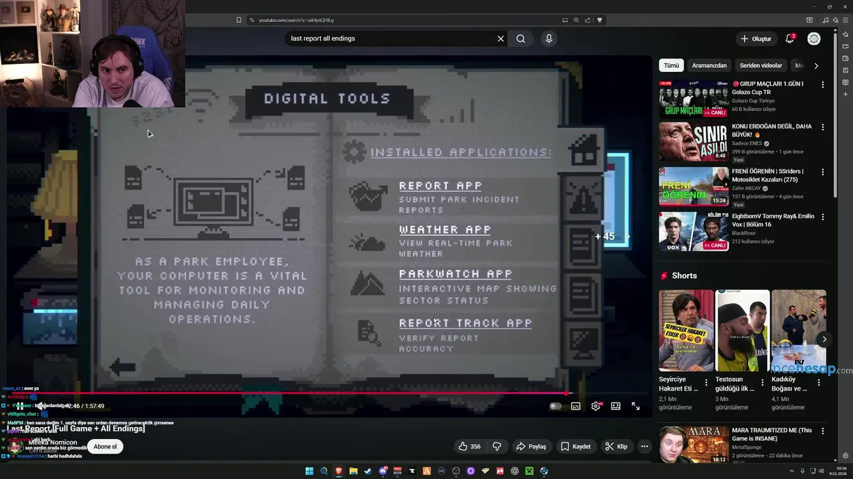Open the account avatar menu

814,39
